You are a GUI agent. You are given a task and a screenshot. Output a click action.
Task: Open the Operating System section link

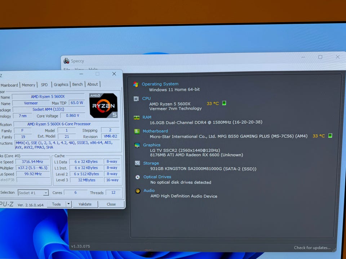click(160, 84)
